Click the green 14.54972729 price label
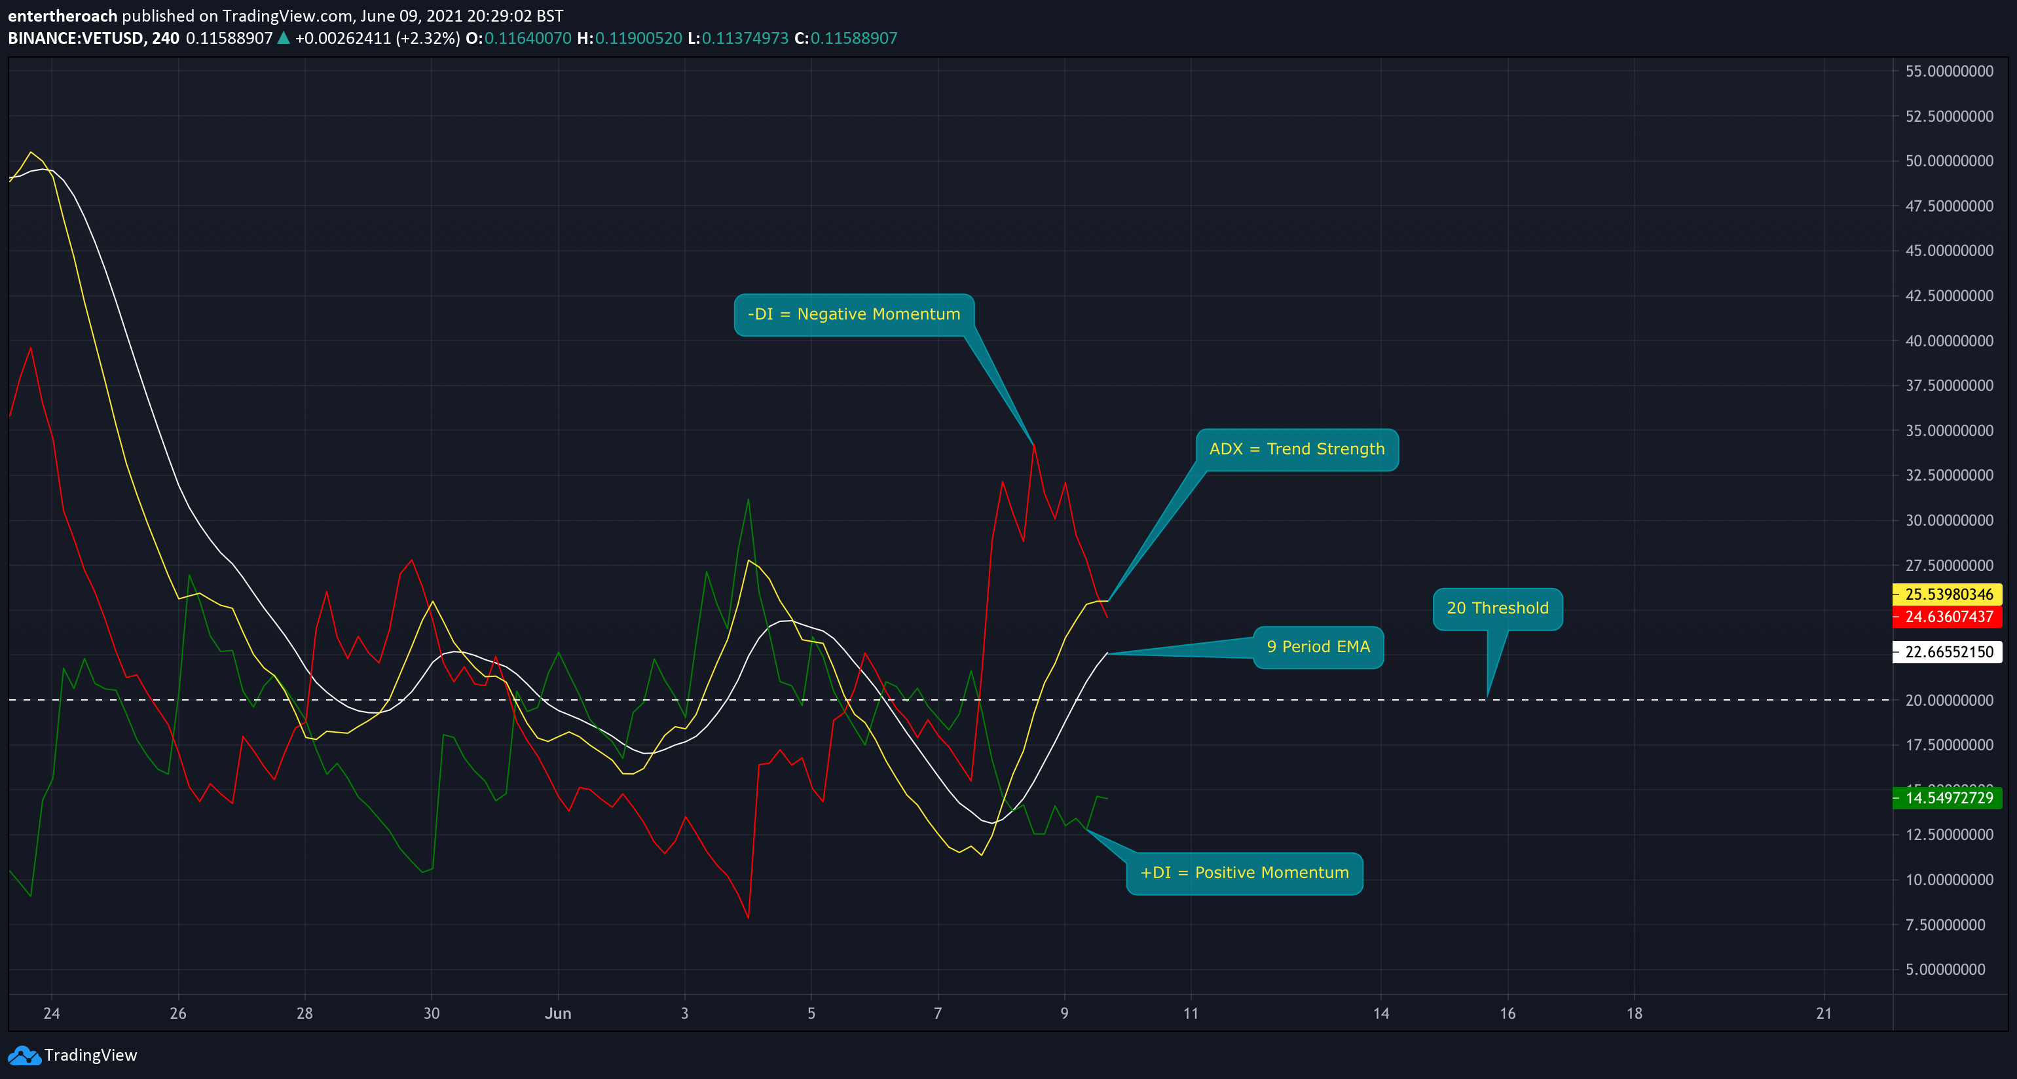This screenshot has width=2017, height=1079. coord(1948,798)
